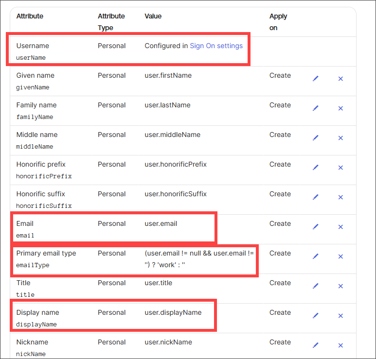Edit the Title attribute mapping
This screenshot has height=359, width=376.
[x=316, y=286]
